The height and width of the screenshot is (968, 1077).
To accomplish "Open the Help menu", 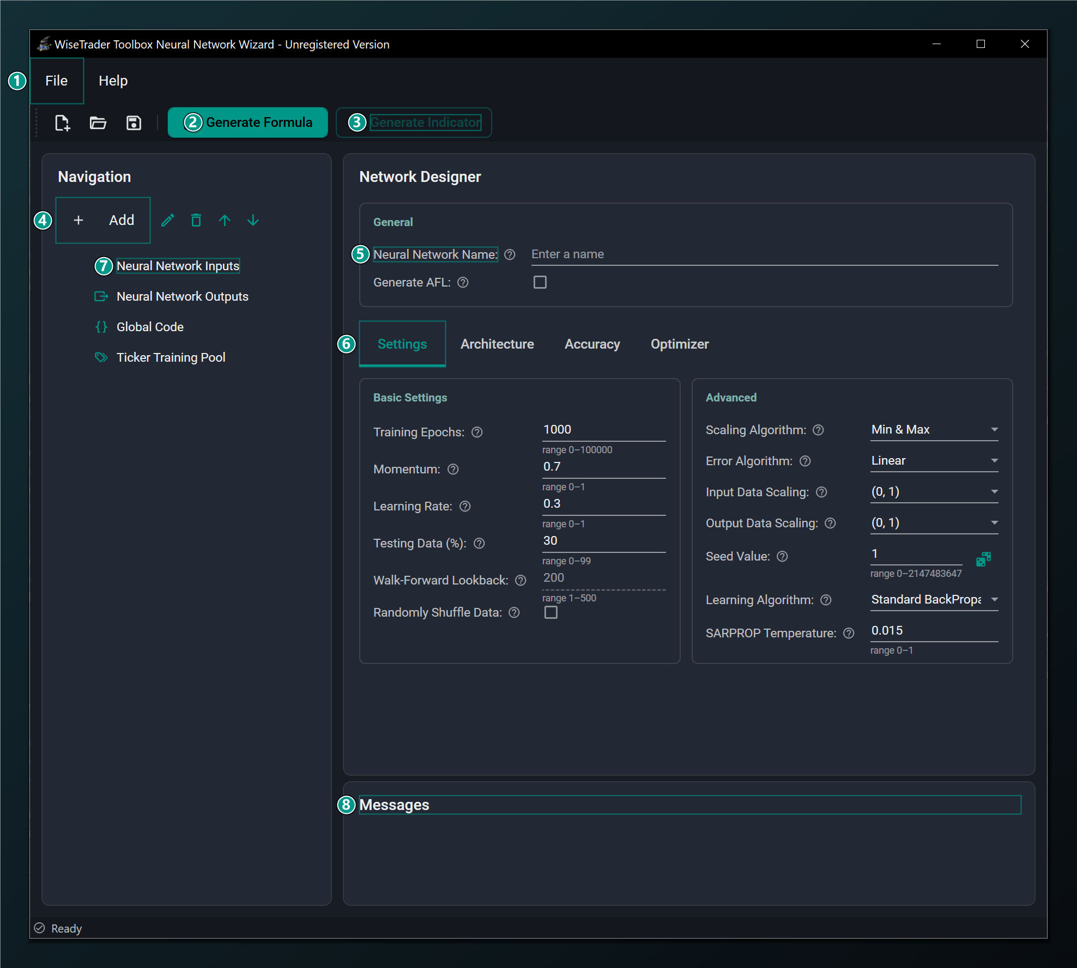I will click(x=113, y=81).
